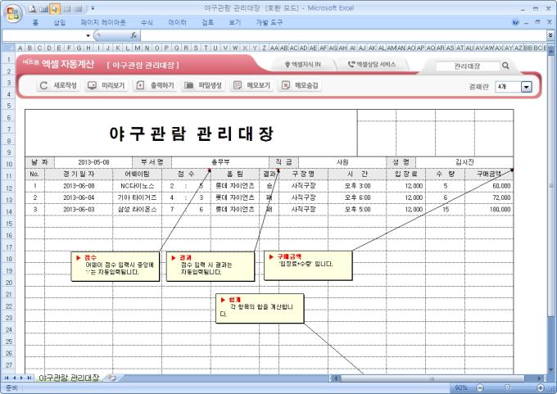The height and width of the screenshot is (394, 557).
Task: Open the 삽입 ribbon tab
Action: [60, 22]
